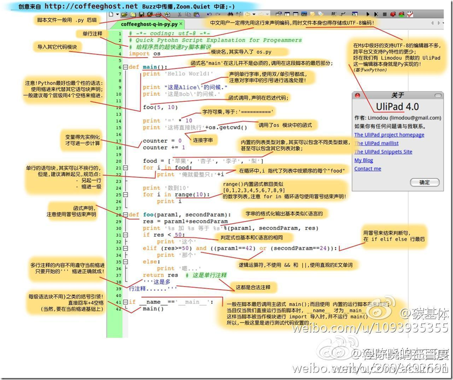
Task: Click the Save All icon
Action: coord(150,14)
